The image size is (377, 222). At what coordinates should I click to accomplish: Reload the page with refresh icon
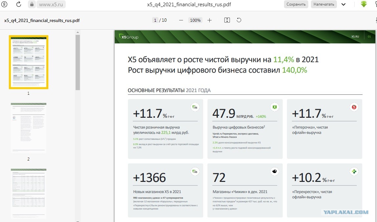pyautogui.click(x=18, y=4)
